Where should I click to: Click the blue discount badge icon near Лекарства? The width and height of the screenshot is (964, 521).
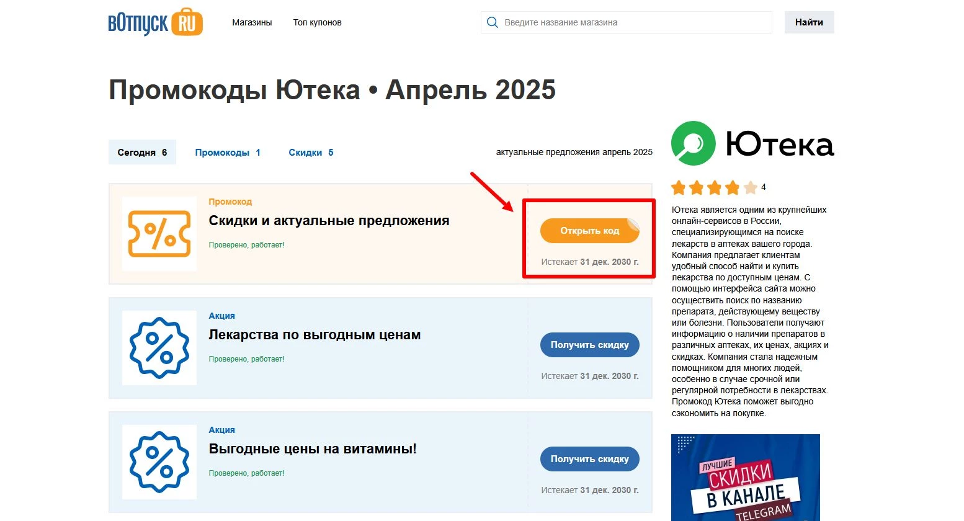tap(159, 348)
